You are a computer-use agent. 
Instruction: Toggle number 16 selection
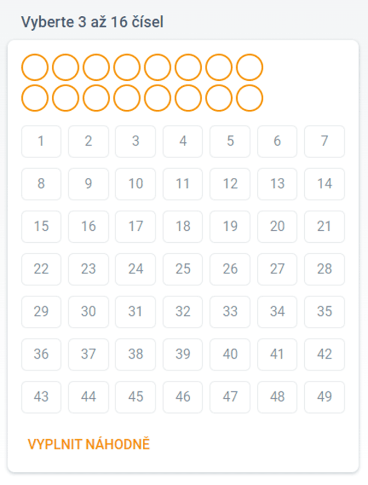pyautogui.click(x=88, y=226)
